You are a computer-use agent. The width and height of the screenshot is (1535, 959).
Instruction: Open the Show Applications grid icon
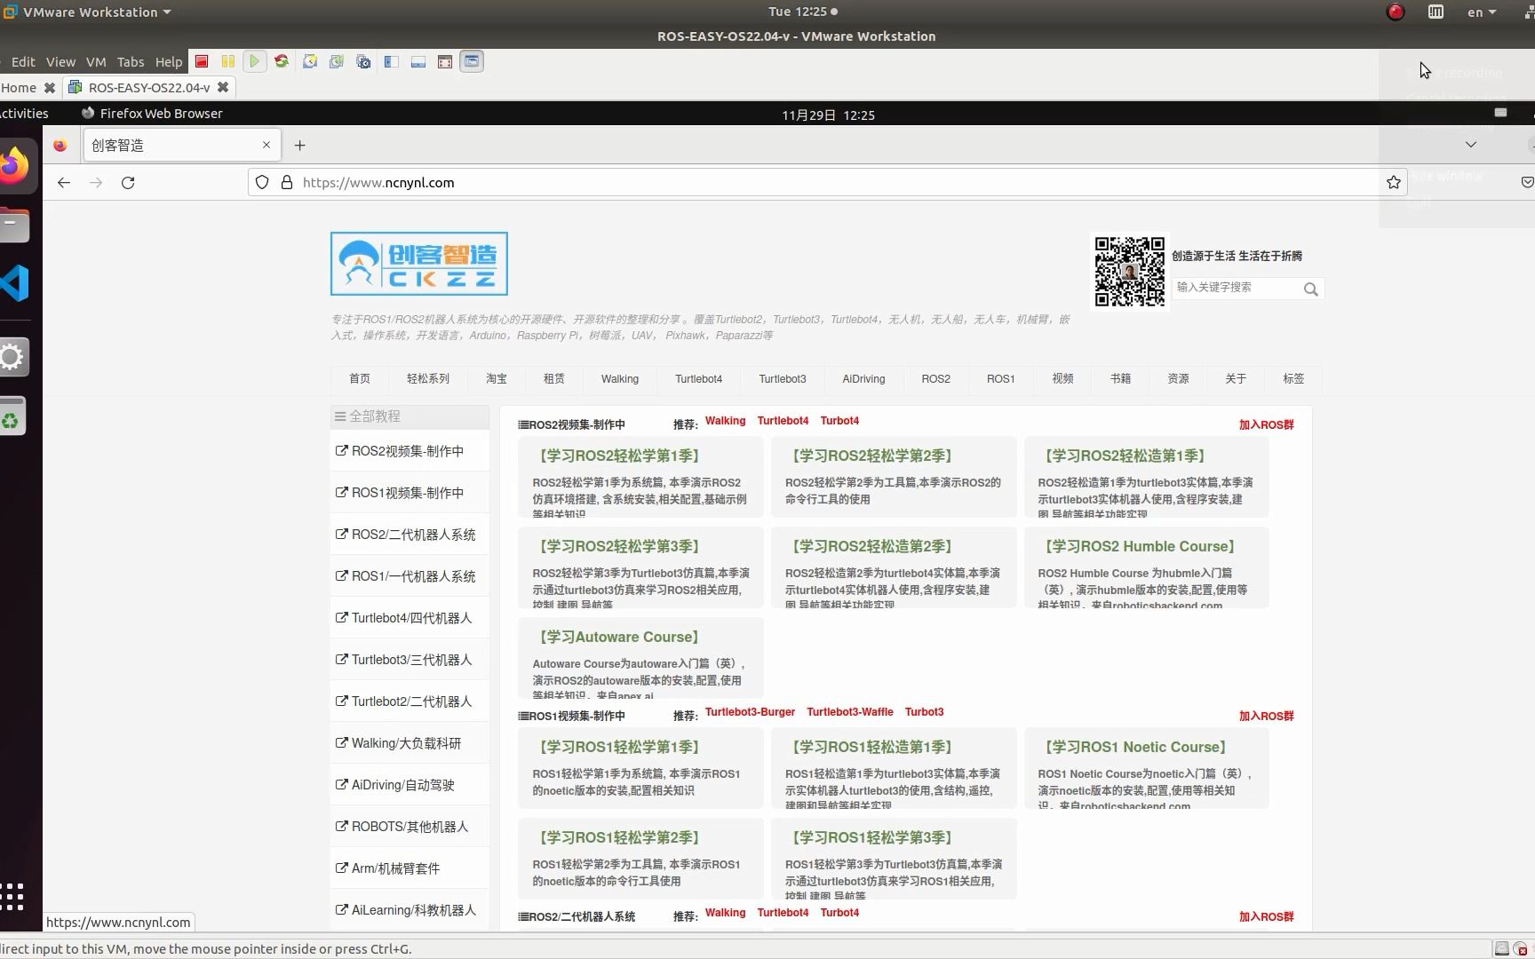(12, 897)
